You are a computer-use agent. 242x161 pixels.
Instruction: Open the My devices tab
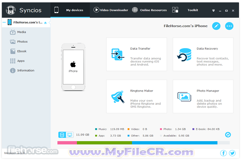[x=70, y=10]
